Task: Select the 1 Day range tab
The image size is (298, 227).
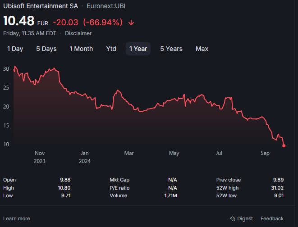Action: 15,49
